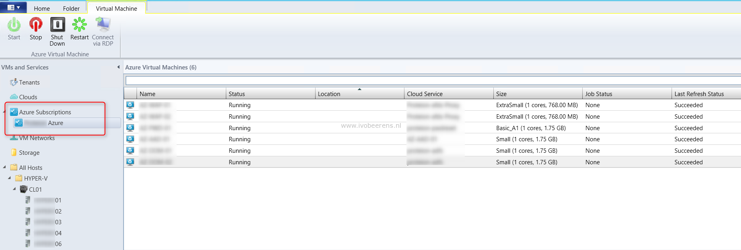
Task: Open the application menu button
Action: (x=13, y=8)
